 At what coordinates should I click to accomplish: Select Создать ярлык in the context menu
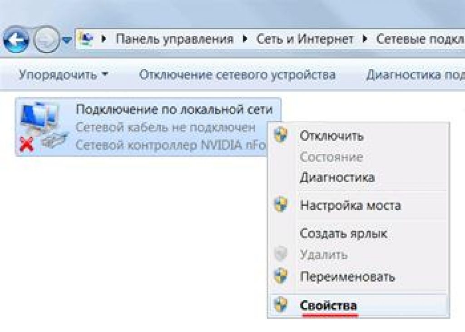[x=343, y=234]
